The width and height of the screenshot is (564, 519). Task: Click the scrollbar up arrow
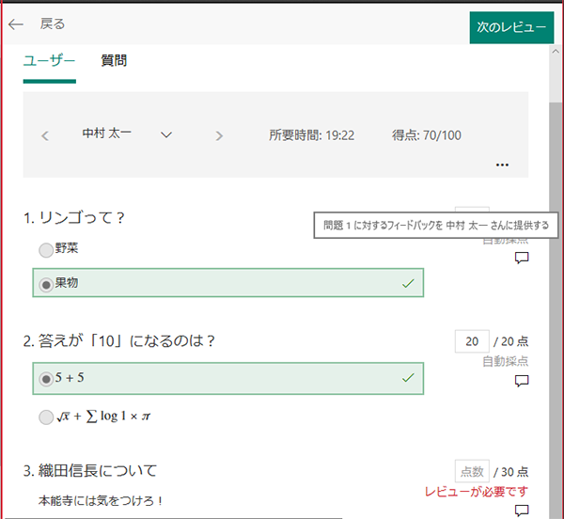coord(556,52)
